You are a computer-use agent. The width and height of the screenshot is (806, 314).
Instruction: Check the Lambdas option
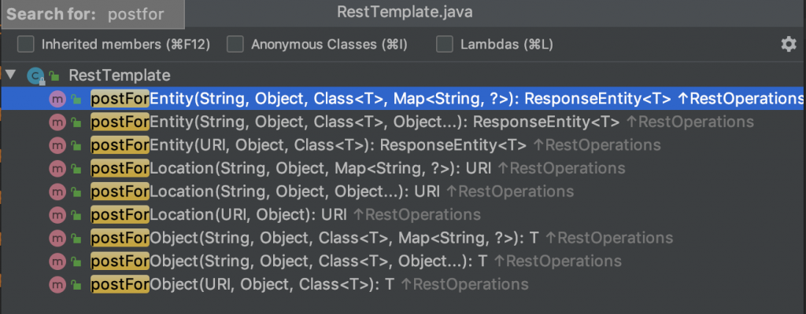[x=445, y=44]
